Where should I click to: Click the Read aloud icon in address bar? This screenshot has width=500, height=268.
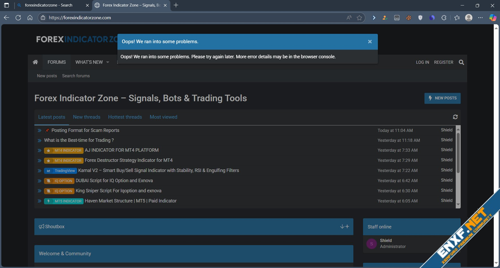[x=349, y=18]
